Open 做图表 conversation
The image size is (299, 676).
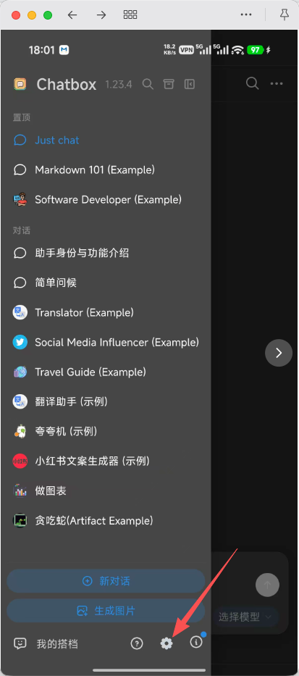point(106,491)
